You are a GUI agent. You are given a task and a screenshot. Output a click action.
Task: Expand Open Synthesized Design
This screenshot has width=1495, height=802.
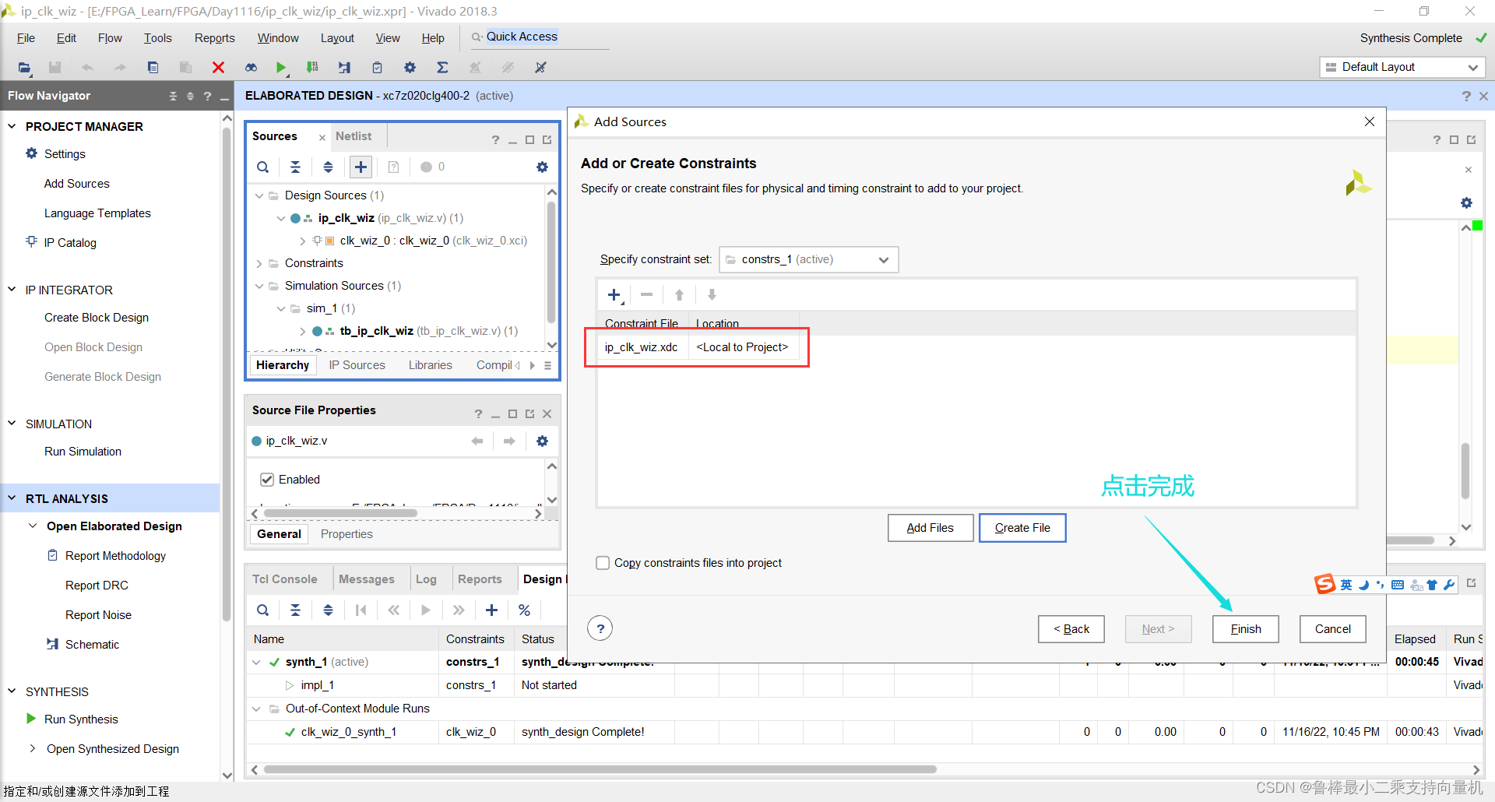pos(33,748)
